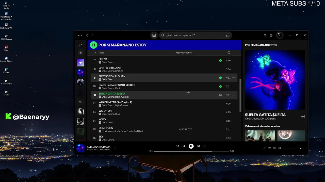Enter full screen mode icon
The height and width of the screenshot is (182, 325).
click(305, 148)
